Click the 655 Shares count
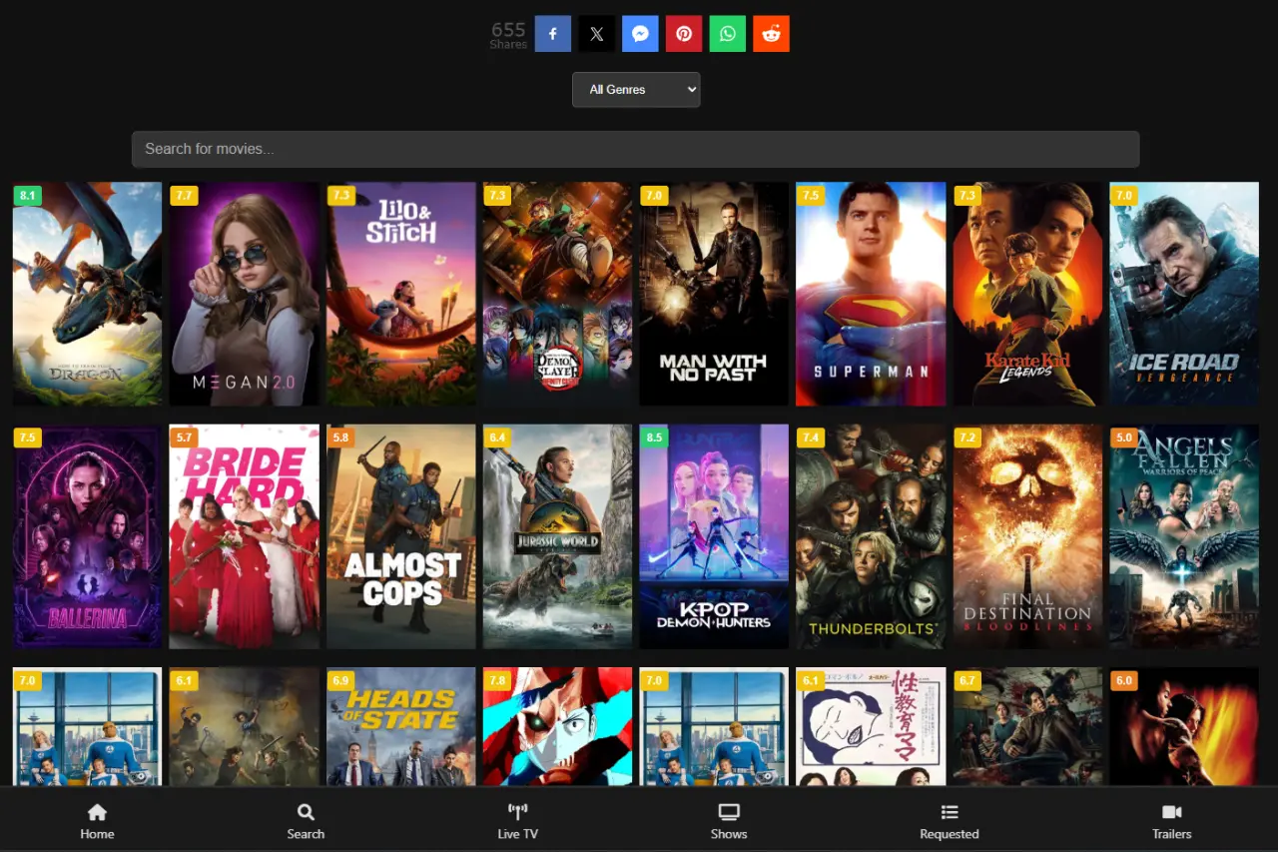Image resolution: width=1278 pixels, height=852 pixels. click(508, 35)
